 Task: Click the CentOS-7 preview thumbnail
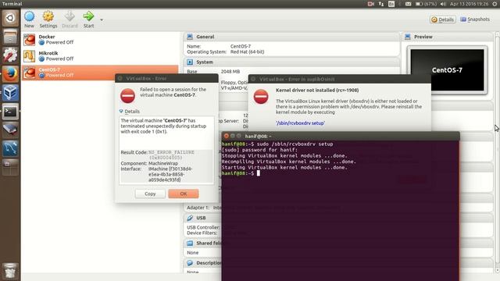(447, 70)
